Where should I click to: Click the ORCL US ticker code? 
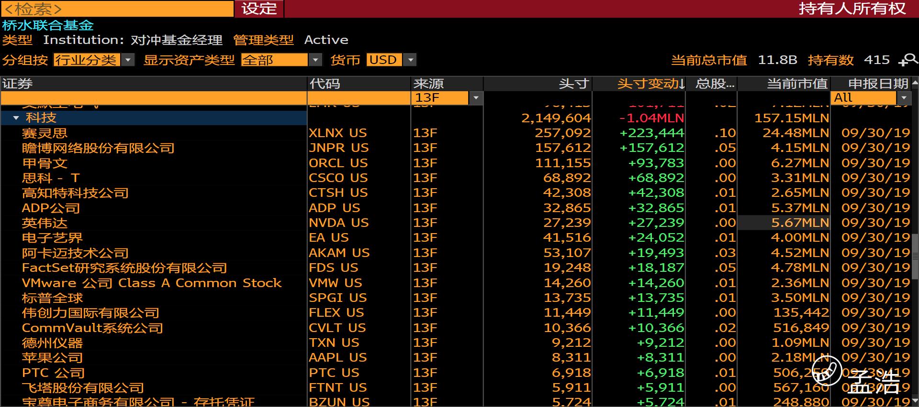[x=338, y=163]
